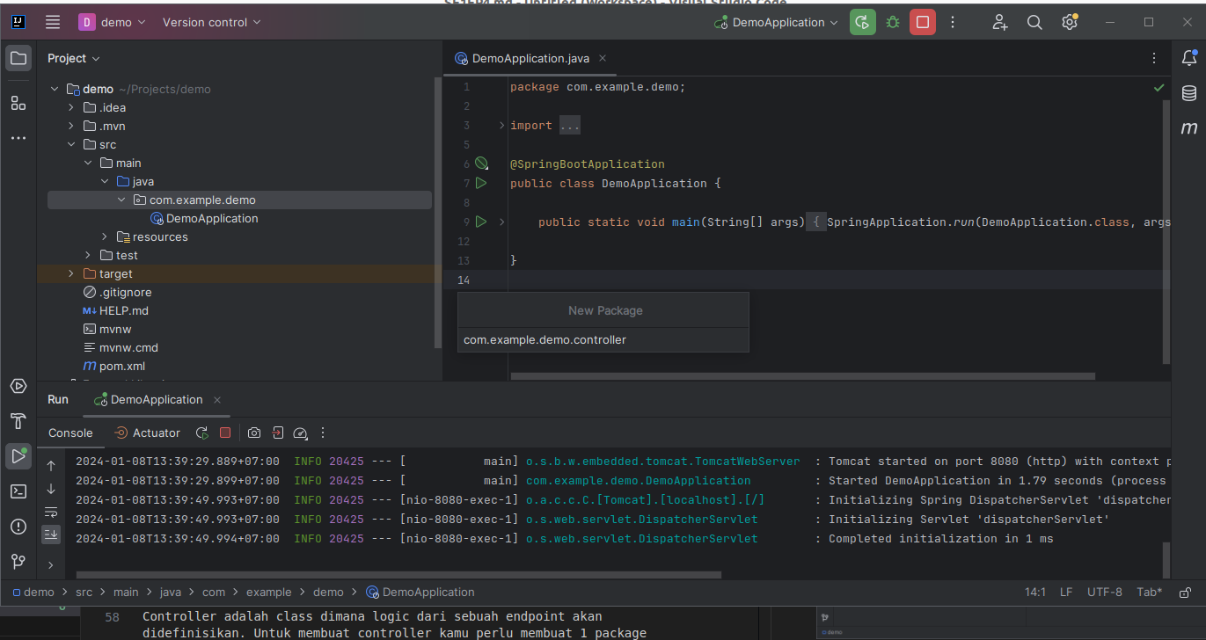Expand the .idea folder
This screenshot has width=1206, height=640.
71,107
